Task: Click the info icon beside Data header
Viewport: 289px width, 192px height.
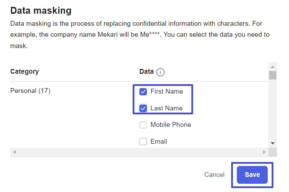Action: pyautogui.click(x=160, y=72)
